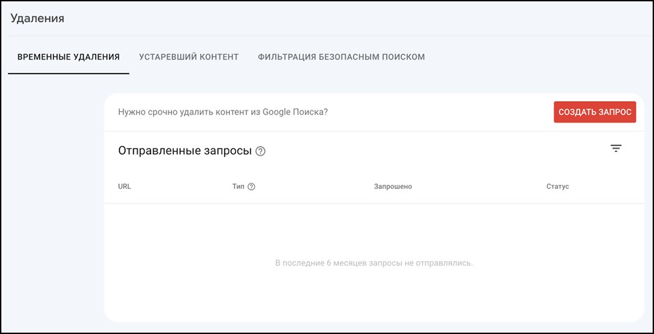Click the Отправленные запросы heading text
654x334 pixels.
pyautogui.click(x=185, y=151)
